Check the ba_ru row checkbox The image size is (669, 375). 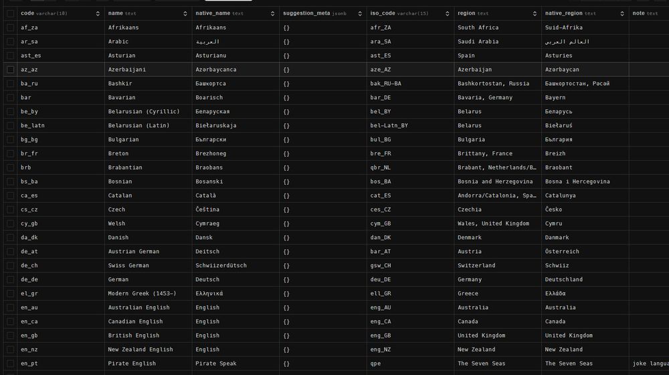pos(10,84)
